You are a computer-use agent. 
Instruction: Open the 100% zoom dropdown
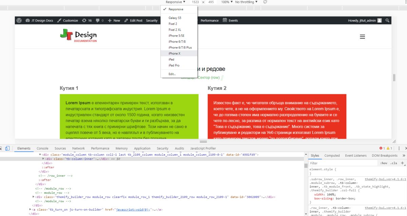[x=227, y=2]
